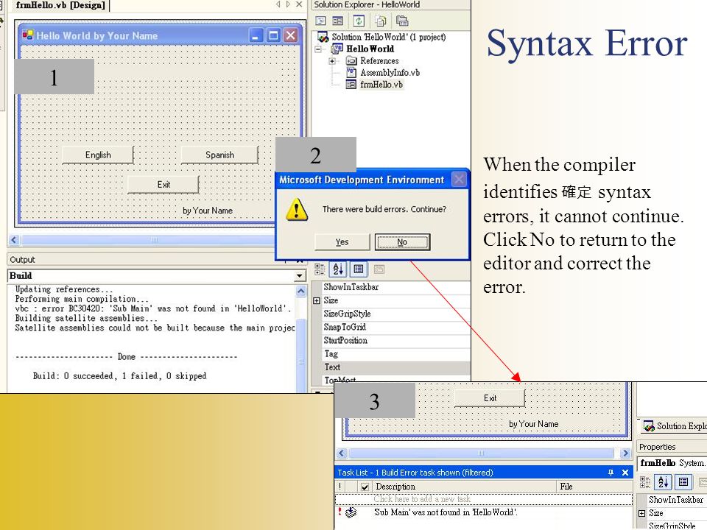Click Yes in the build errors dialog
This screenshot has height=530, width=707.
pyautogui.click(x=342, y=242)
